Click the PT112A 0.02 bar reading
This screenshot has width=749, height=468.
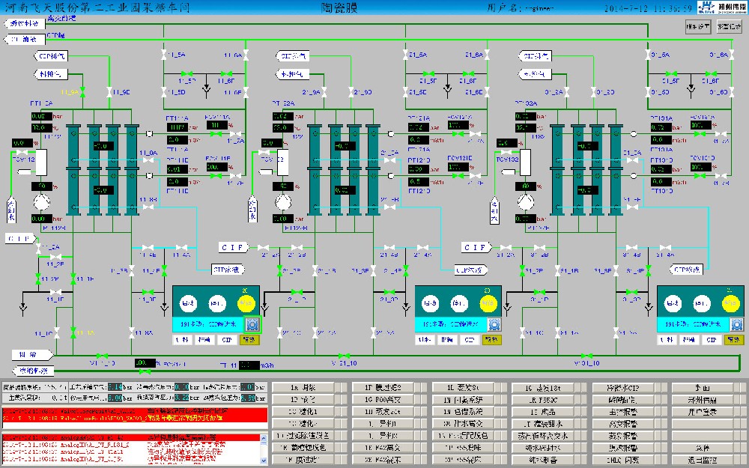click(41, 116)
